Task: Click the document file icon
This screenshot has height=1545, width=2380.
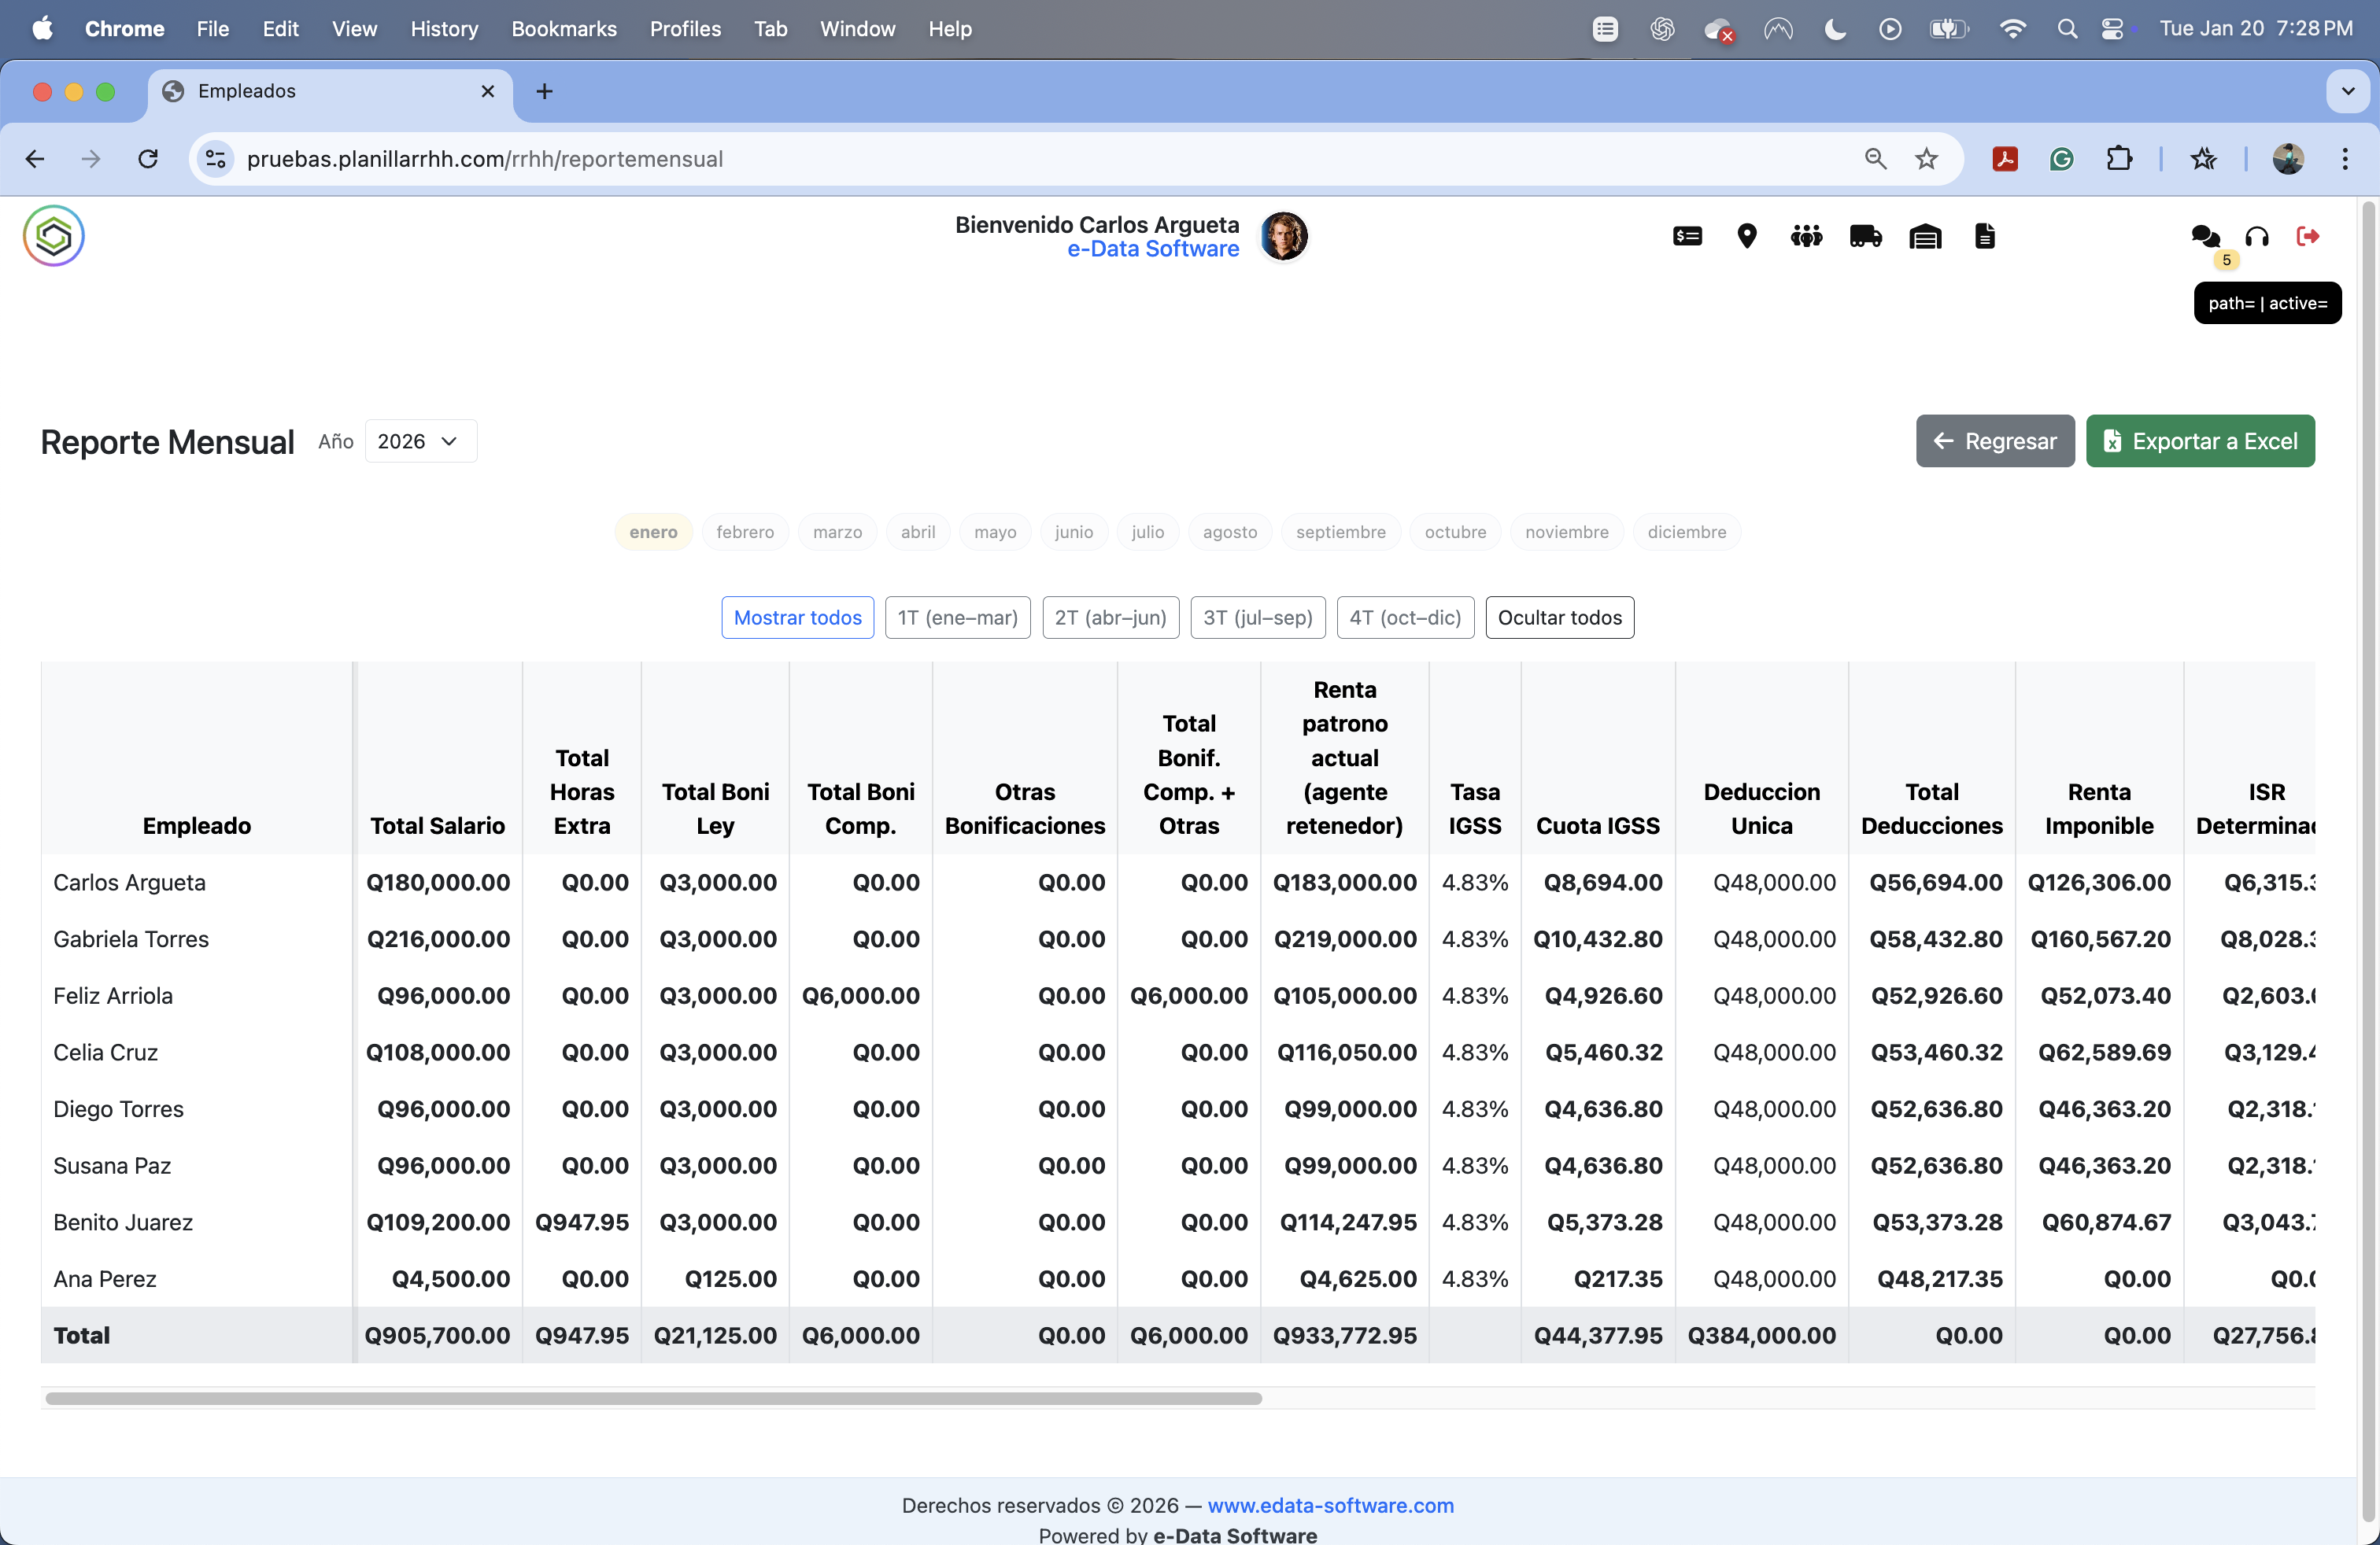Action: point(1985,236)
